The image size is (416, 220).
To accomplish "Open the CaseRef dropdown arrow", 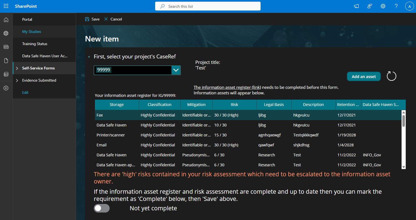I will 176,70.
